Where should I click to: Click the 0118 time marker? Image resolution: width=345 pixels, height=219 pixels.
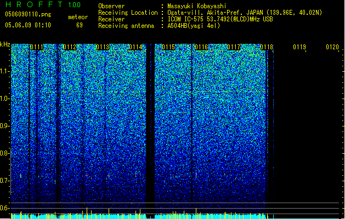click(267, 47)
